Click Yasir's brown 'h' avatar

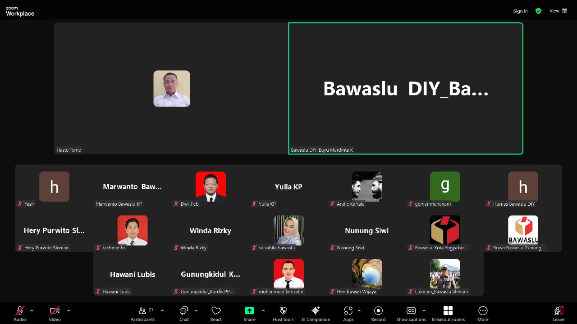[x=55, y=186]
